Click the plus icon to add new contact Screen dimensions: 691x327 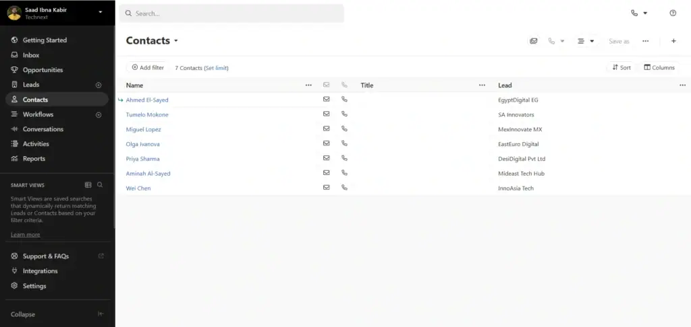click(x=673, y=41)
